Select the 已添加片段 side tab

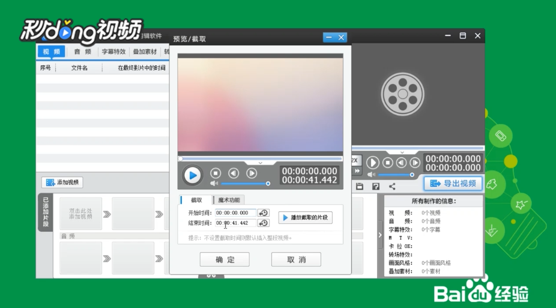coord(46,212)
